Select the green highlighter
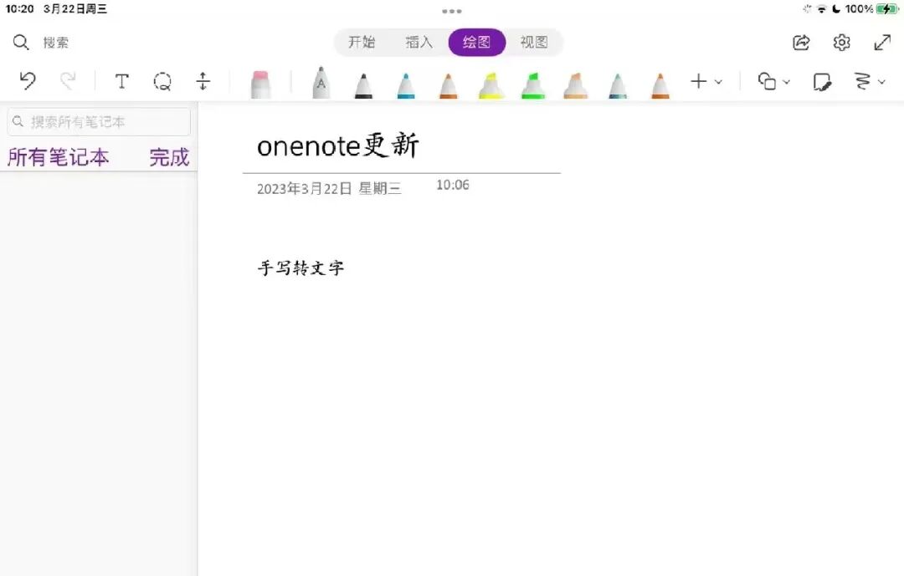The height and width of the screenshot is (576, 904). click(533, 86)
